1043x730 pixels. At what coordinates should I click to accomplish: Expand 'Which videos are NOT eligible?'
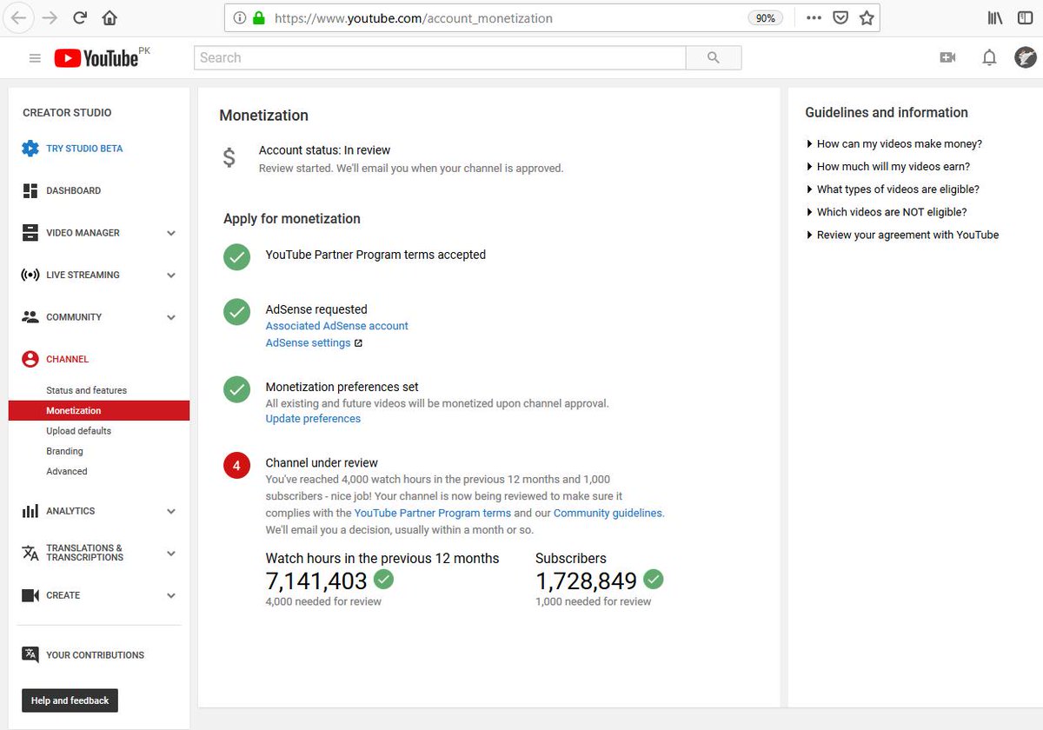(x=887, y=212)
